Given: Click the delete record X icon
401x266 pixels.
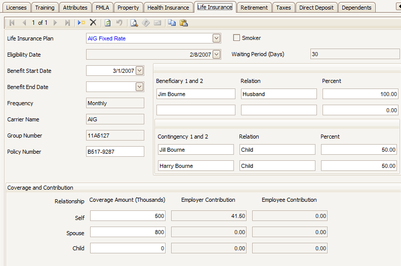Looking at the screenshot, I should [93, 23].
